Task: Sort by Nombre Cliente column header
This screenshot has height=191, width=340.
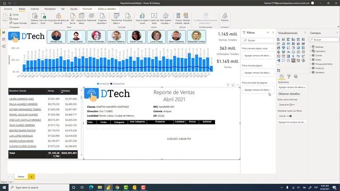Action: 18,91
